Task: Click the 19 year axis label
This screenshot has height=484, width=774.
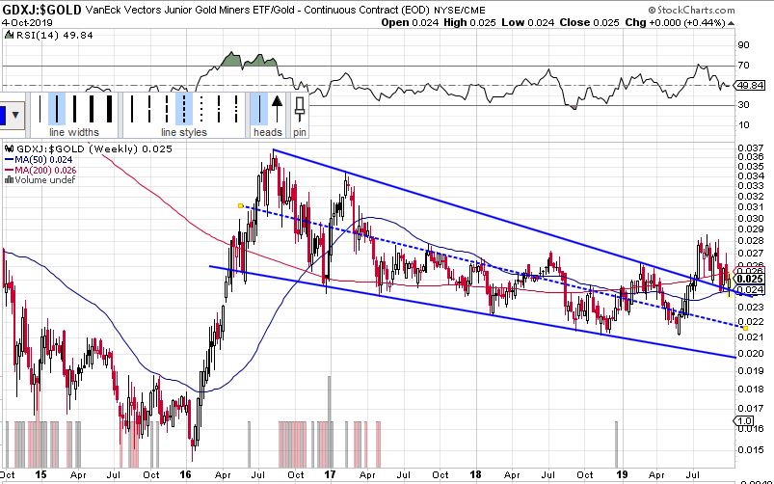Action: (622, 474)
